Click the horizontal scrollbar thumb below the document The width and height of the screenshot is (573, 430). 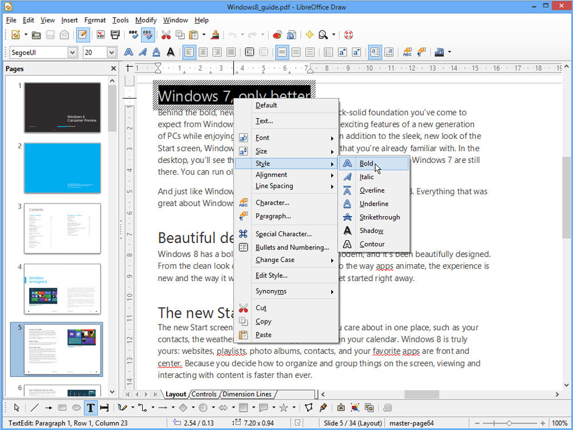[x=422, y=394]
